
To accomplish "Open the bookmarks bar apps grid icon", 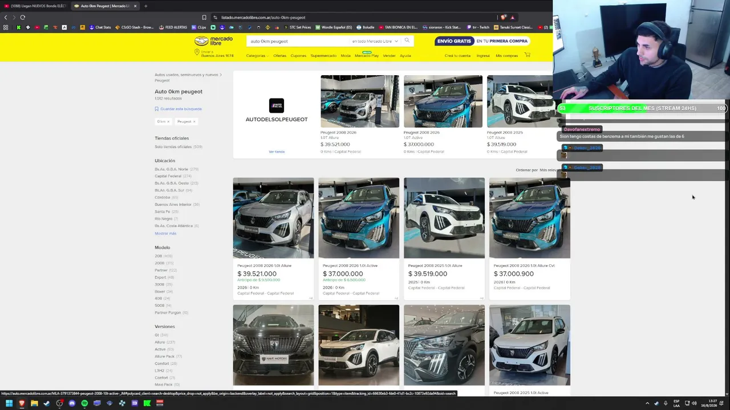I will click(x=6, y=27).
